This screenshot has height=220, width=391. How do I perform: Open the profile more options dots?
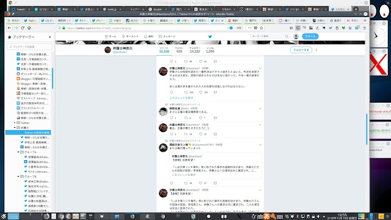(316, 50)
